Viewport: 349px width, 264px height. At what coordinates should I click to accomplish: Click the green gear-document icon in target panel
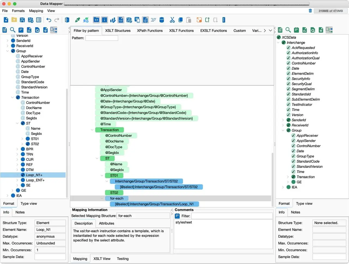tap(321, 30)
